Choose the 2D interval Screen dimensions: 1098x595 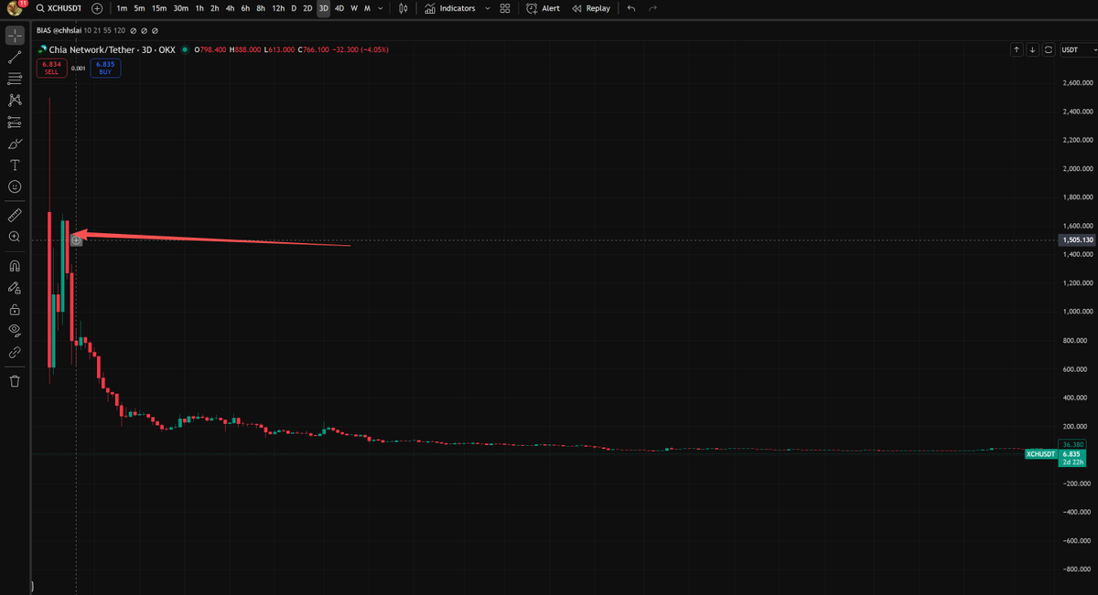click(307, 8)
